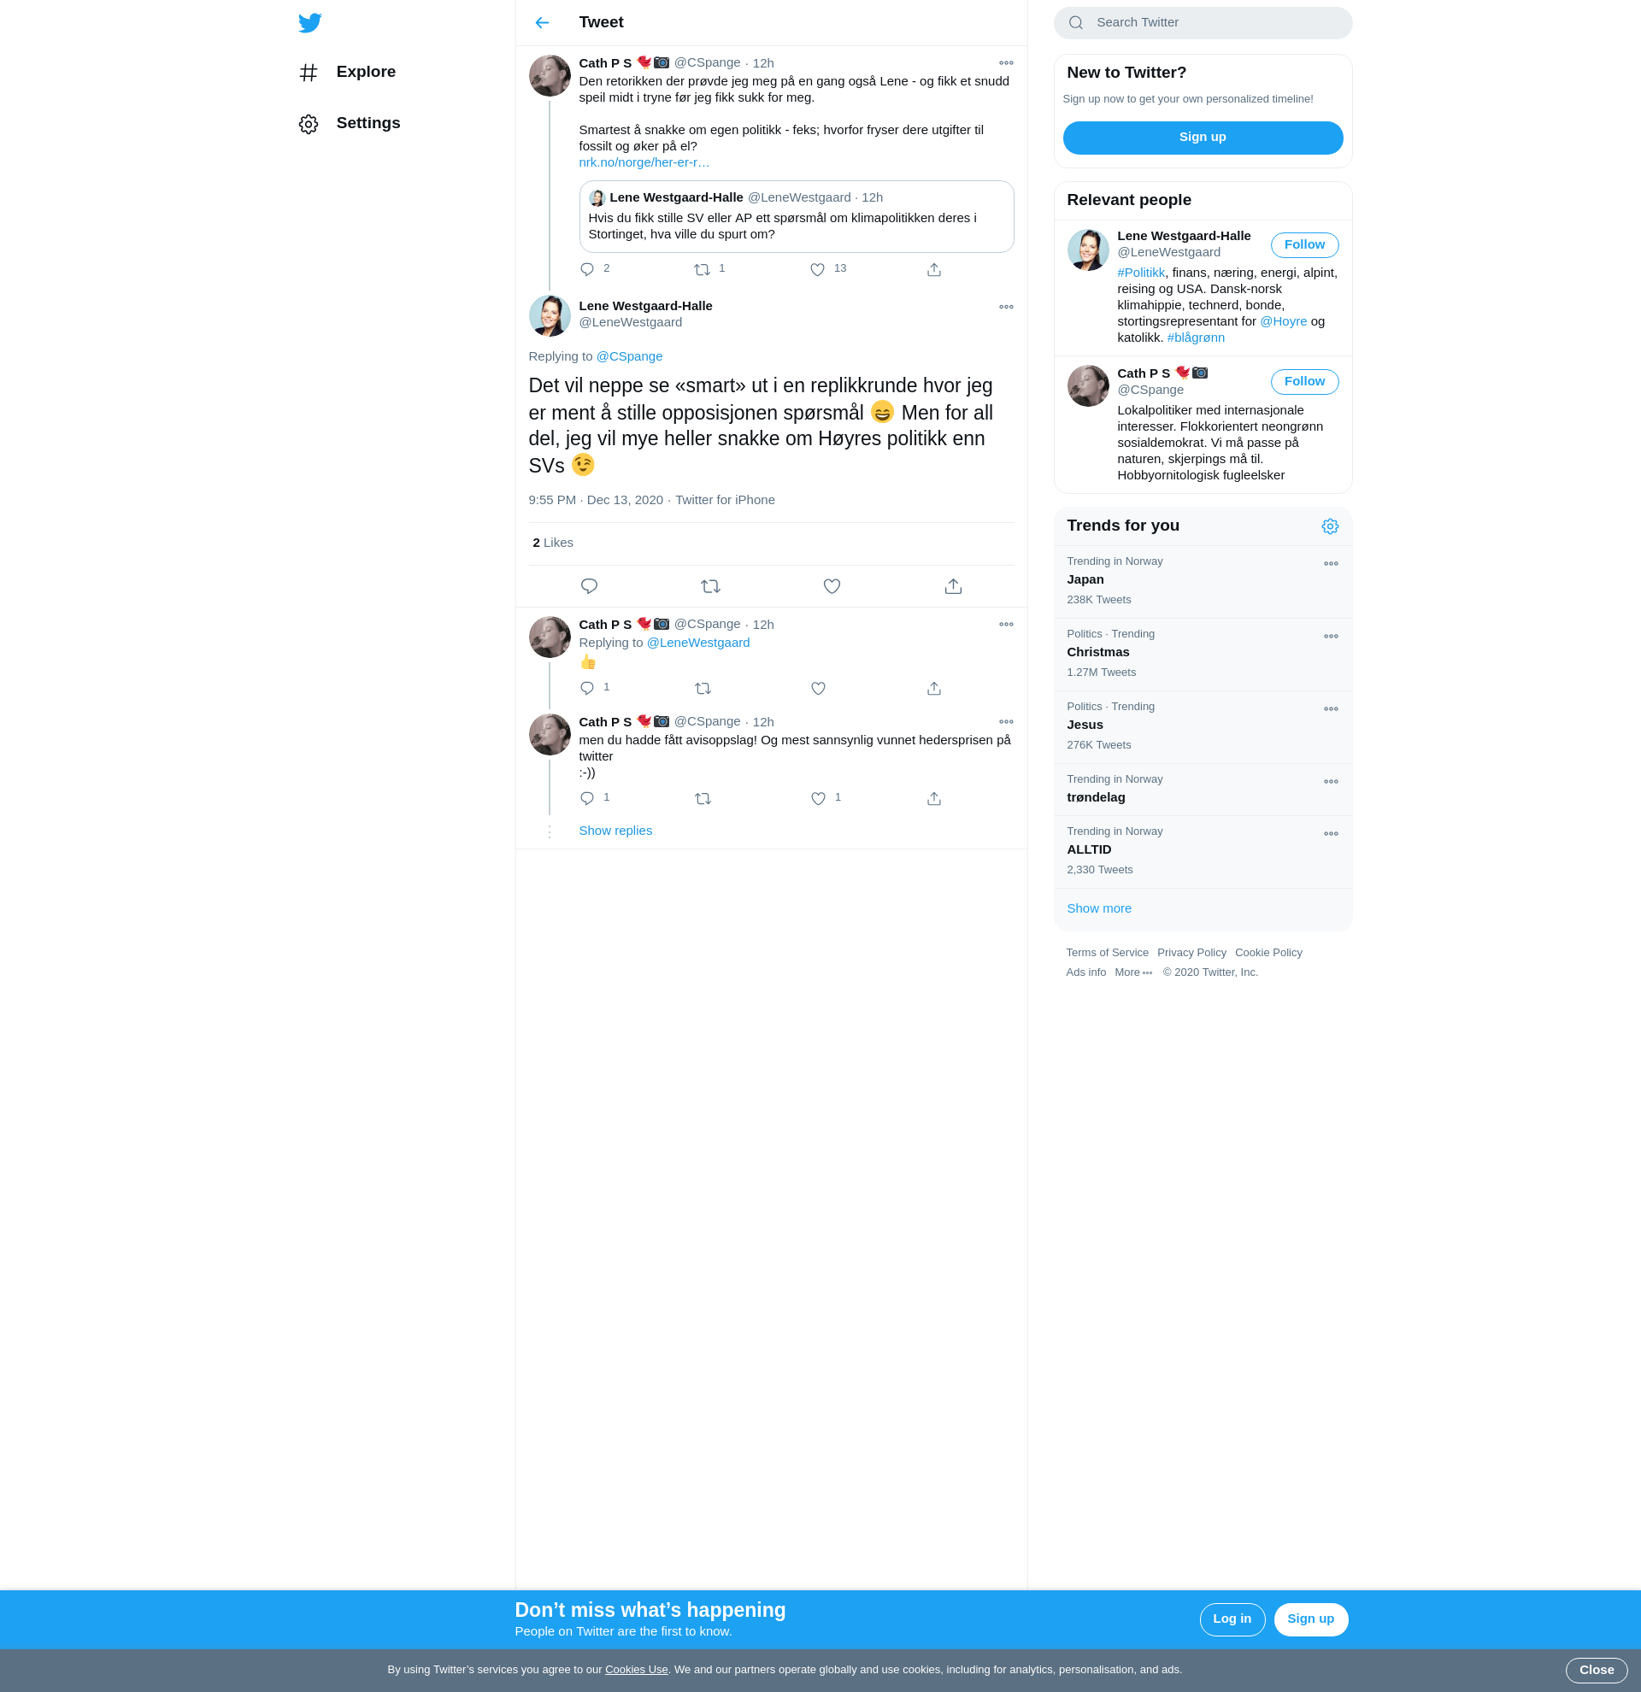Retweet Lene's main tweet

(x=710, y=586)
